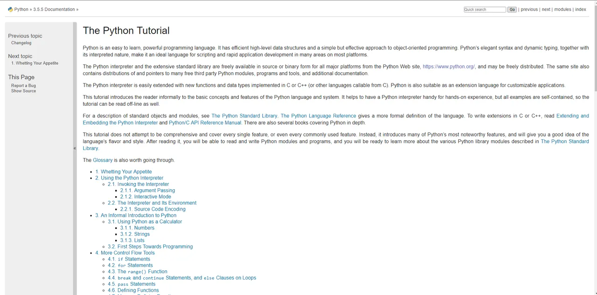Open 4.6. Defining Functions
This screenshot has width=597, height=295.
pyautogui.click(x=133, y=290)
